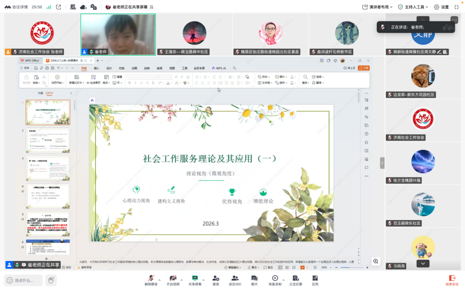Turn on the camera (开启视频)
Screen dimensions: 465x290
coord(172,278)
